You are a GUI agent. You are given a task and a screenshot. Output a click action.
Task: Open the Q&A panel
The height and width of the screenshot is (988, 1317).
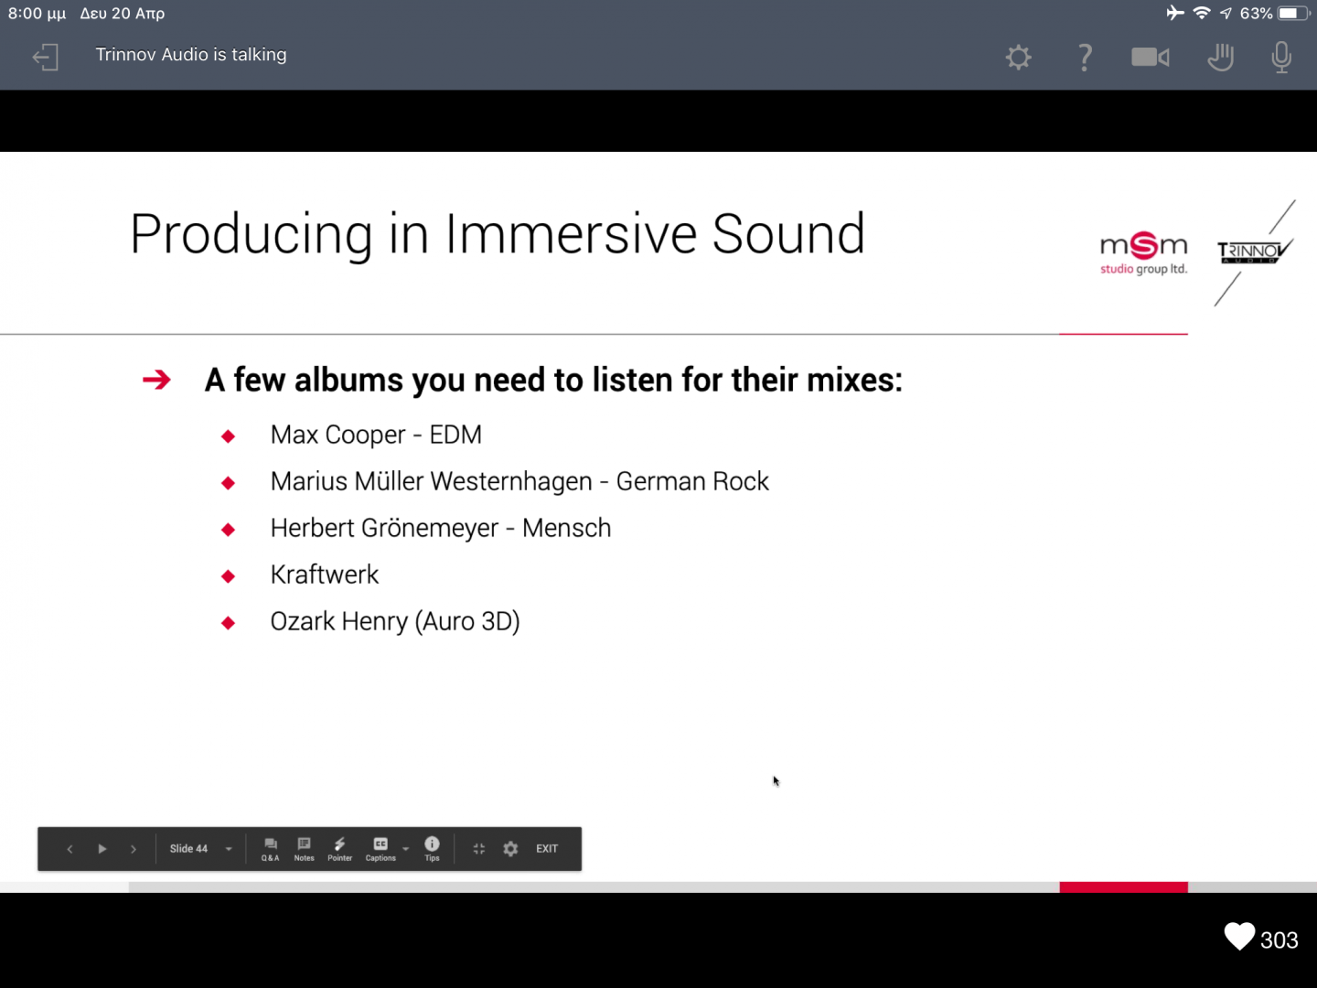(x=271, y=848)
